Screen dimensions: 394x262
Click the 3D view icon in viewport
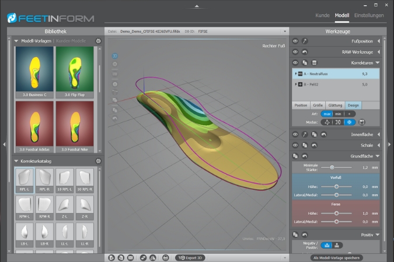pos(115,56)
